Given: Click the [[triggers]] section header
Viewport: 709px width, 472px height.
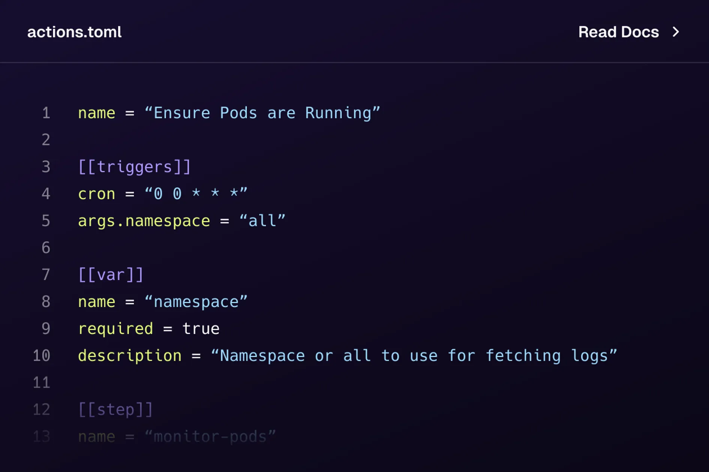Looking at the screenshot, I should point(134,167).
